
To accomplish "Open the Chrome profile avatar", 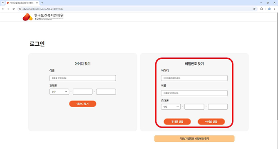I will (269, 9).
